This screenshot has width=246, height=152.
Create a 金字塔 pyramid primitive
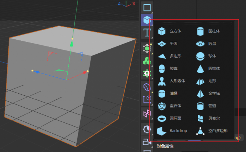pyautogui.click(x=208, y=93)
